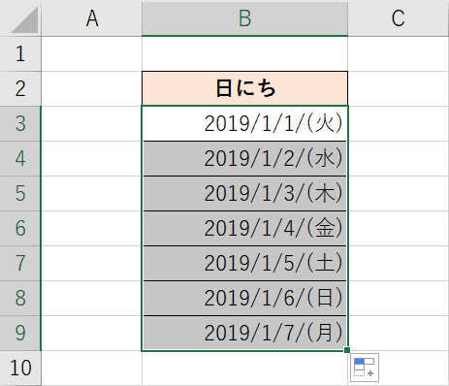Select cell with 2019/1/4/(金)
Viewport: 449px width, 386px height.
coord(244,228)
